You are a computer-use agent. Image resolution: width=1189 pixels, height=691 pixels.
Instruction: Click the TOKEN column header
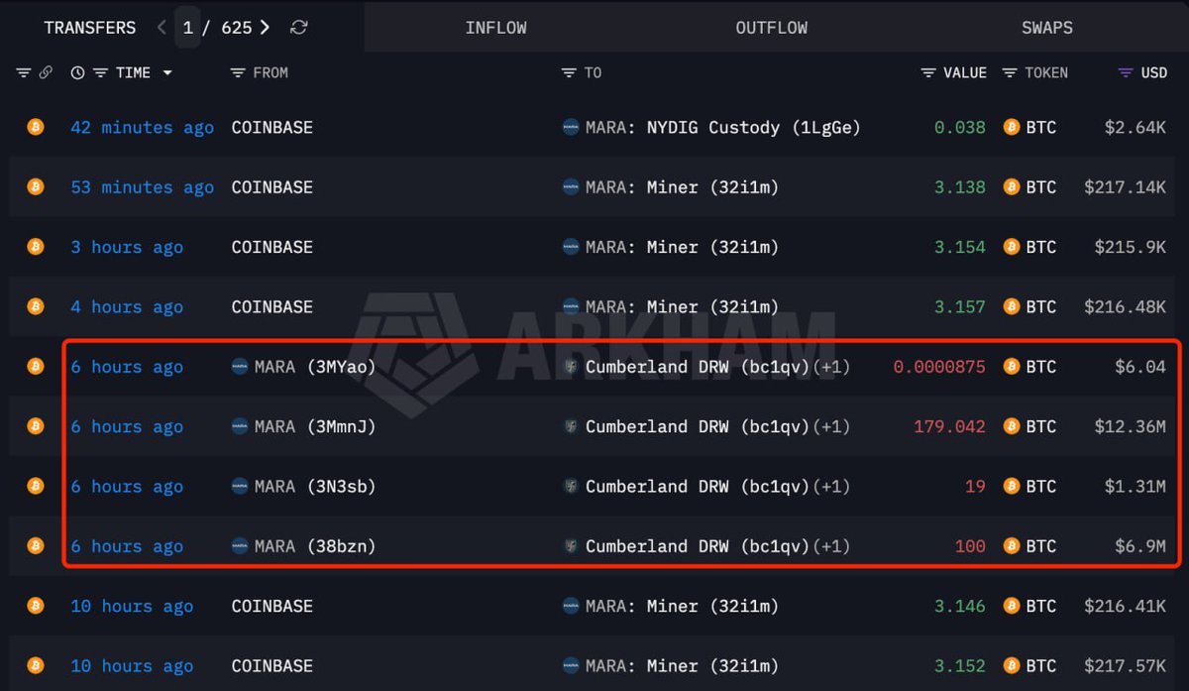[1046, 73]
